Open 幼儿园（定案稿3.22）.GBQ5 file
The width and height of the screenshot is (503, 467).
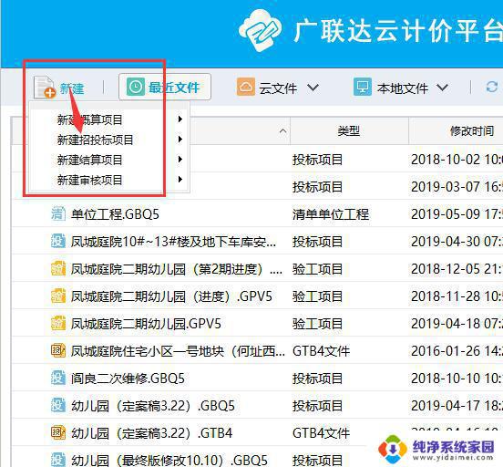point(153,406)
